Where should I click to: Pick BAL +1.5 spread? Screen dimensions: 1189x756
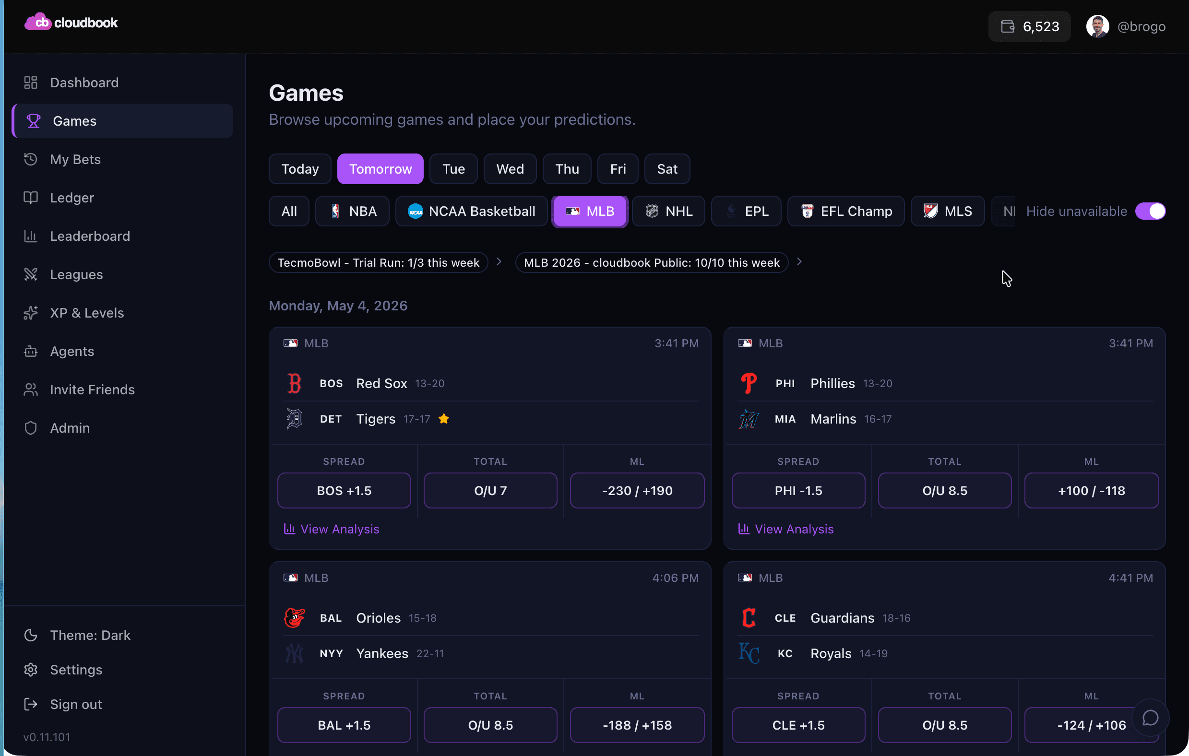click(344, 725)
